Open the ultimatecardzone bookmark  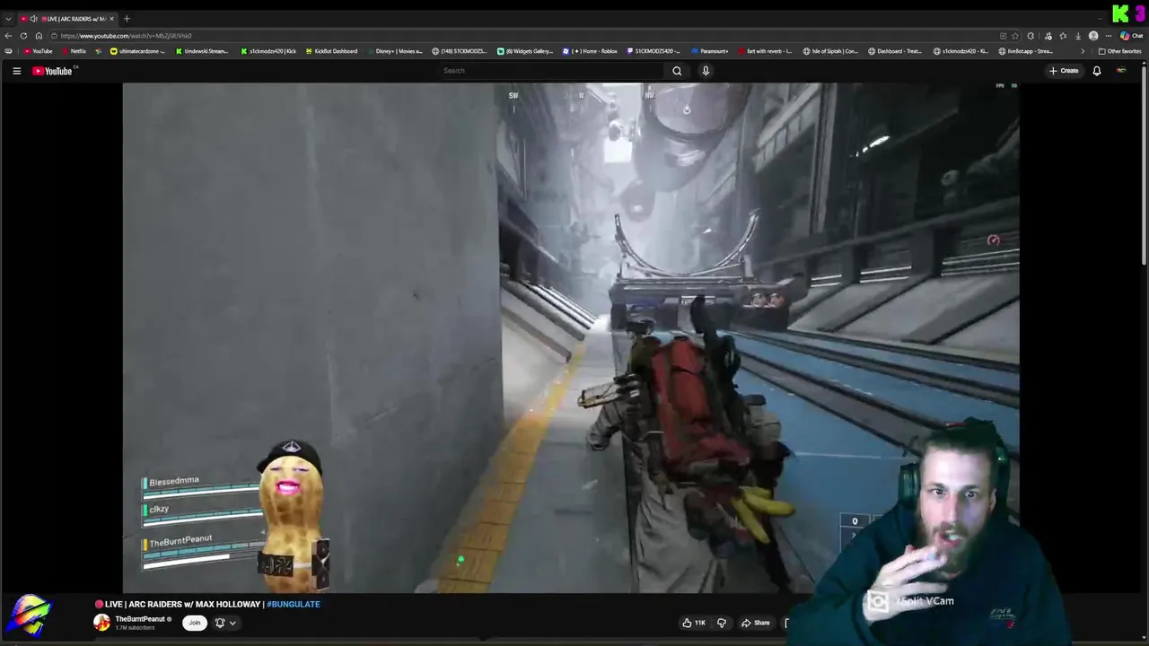tap(137, 51)
